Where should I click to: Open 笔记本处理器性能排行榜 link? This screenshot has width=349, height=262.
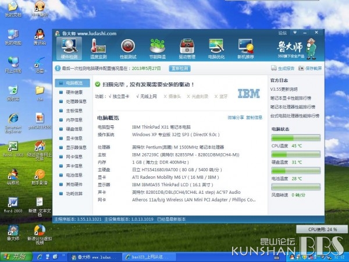tap(293, 107)
